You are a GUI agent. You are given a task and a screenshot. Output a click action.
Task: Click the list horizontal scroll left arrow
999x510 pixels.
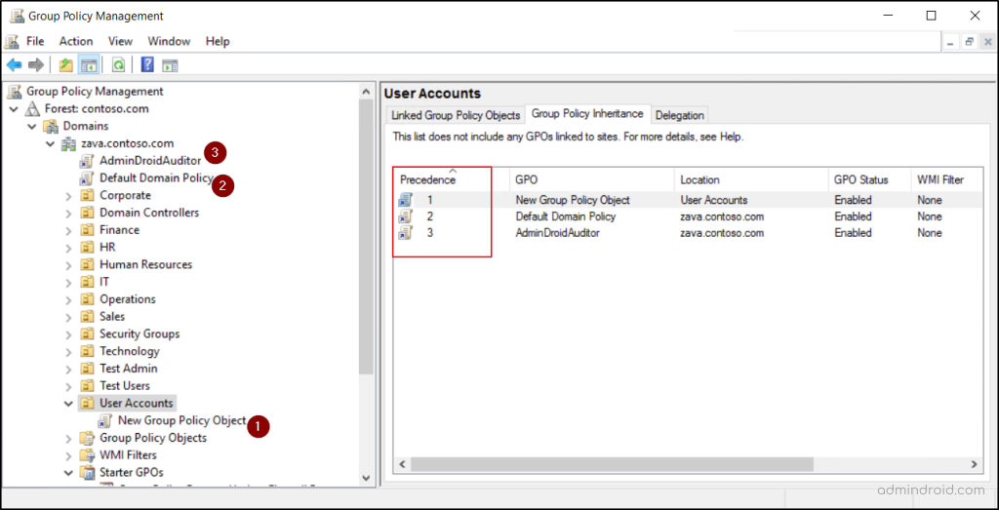[x=402, y=465]
